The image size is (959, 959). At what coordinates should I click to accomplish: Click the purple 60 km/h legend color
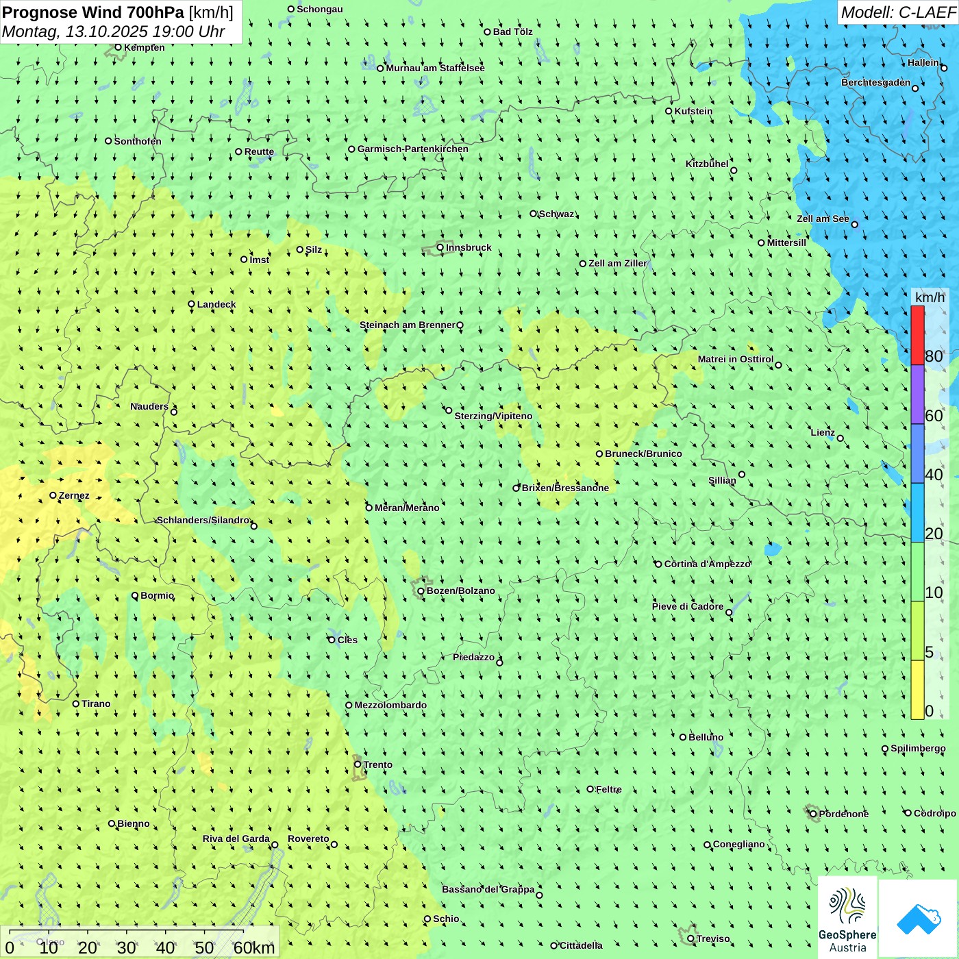click(x=917, y=395)
